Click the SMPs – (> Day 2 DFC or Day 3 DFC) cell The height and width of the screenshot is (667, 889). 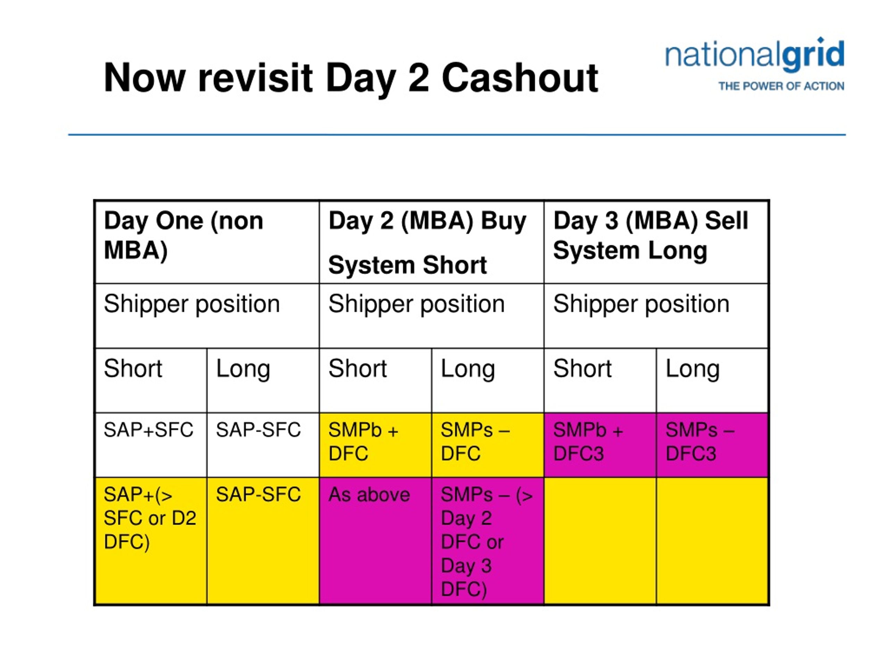[488, 541]
